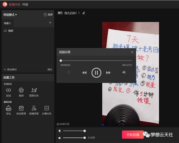The width and height of the screenshot is (179, 143).
Task: Open the 连线 link tool
Action: 9,92
